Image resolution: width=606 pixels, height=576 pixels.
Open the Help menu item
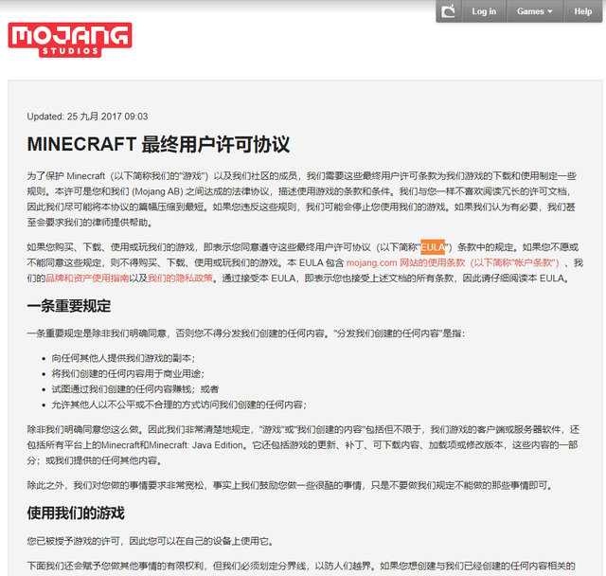pyautogui.click(x=583, y=11)
